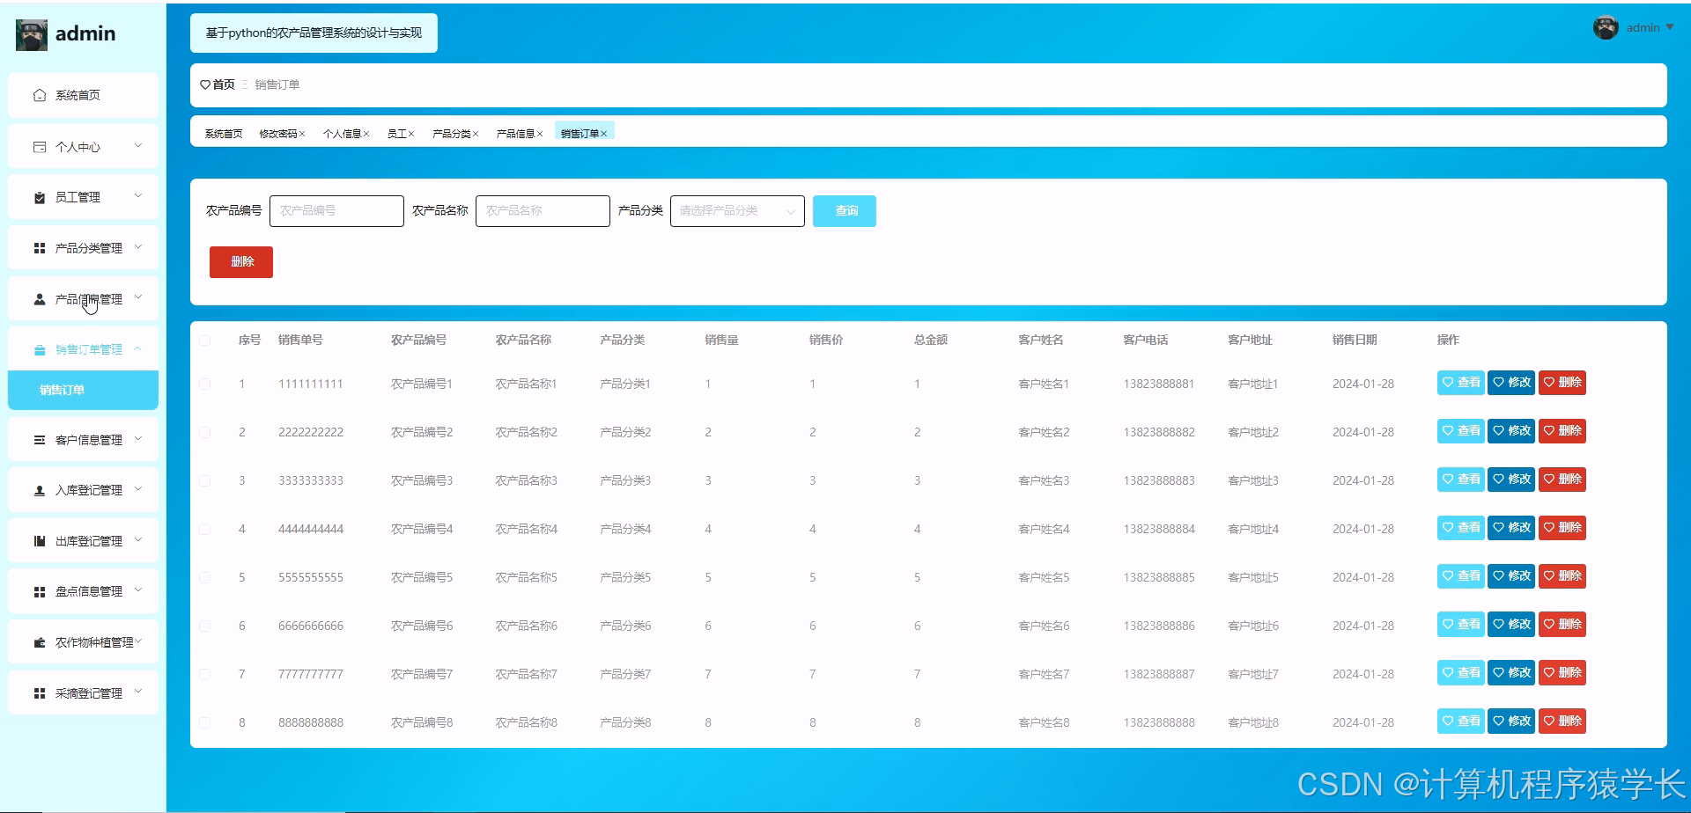
Task: Click the system title banner at top
Action: pyautogui.click(x=314, y=33)
